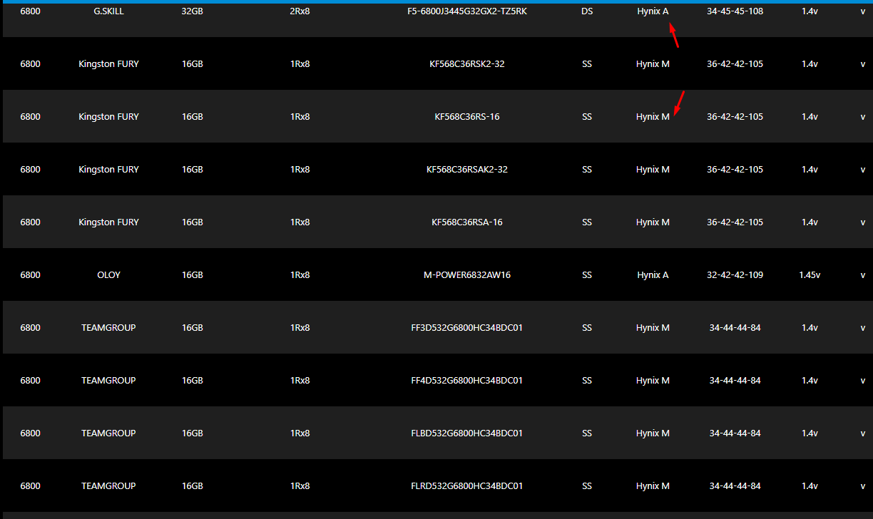873x519 pixels.
Task: Select part number KF568C36RS-16
Action: [x=466, y=117]
